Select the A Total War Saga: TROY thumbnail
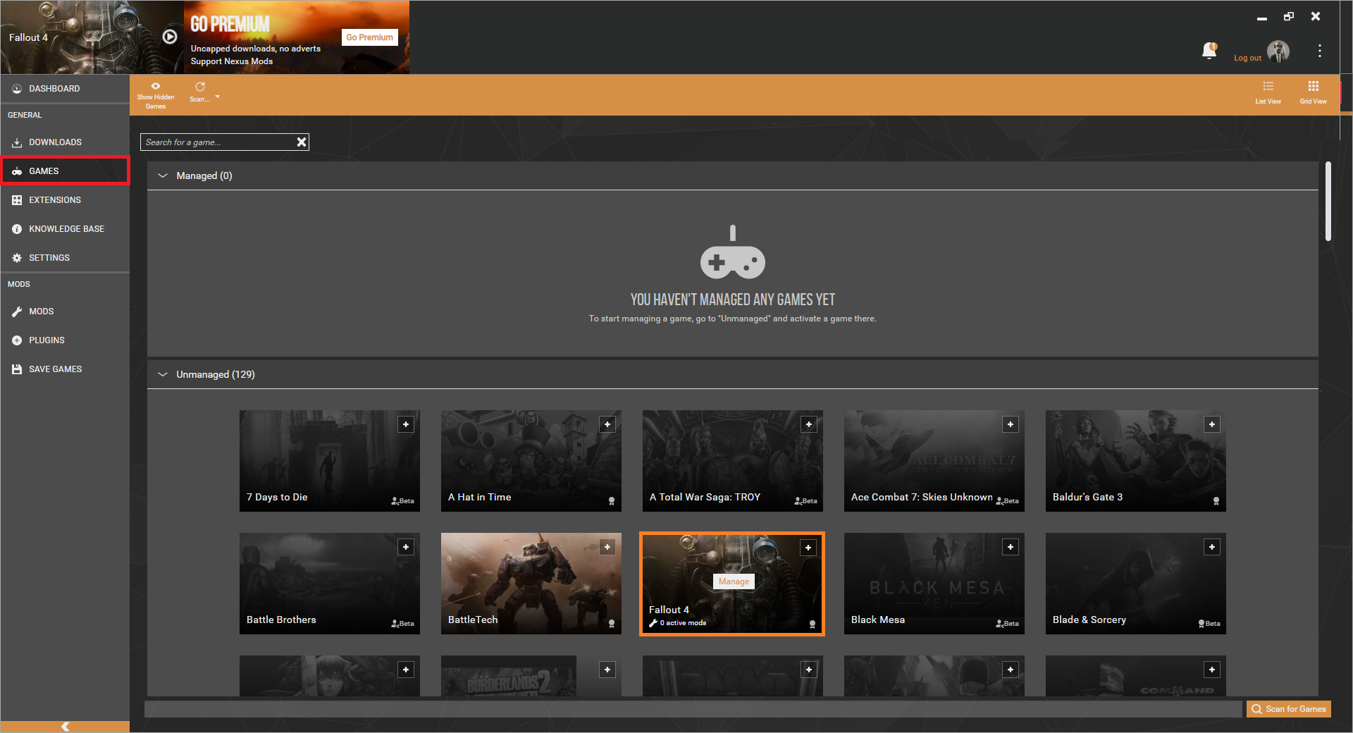The image size is (1353, 733). [x=733, y=461]
